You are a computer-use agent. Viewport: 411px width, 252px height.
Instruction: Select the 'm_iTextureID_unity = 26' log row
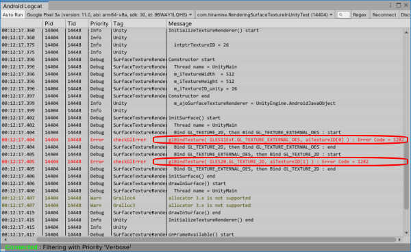pyautogui.click(x=202, y=88)
